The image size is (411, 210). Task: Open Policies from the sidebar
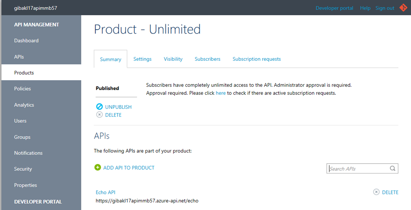[x=22, y=88]
